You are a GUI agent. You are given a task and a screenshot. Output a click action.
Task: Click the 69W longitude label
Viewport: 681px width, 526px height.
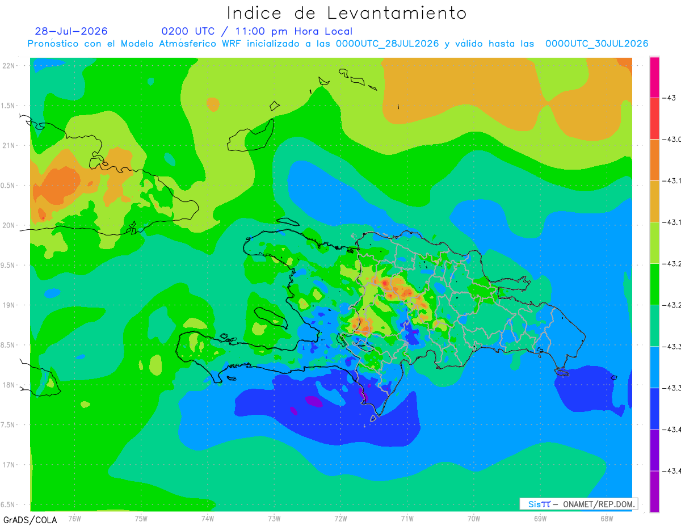coord(540,519)
